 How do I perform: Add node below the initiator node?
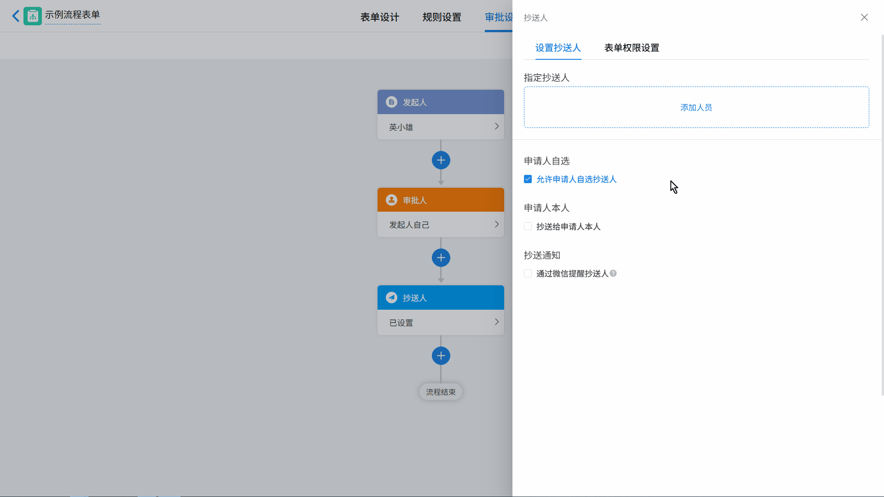[x=441, y=160]
